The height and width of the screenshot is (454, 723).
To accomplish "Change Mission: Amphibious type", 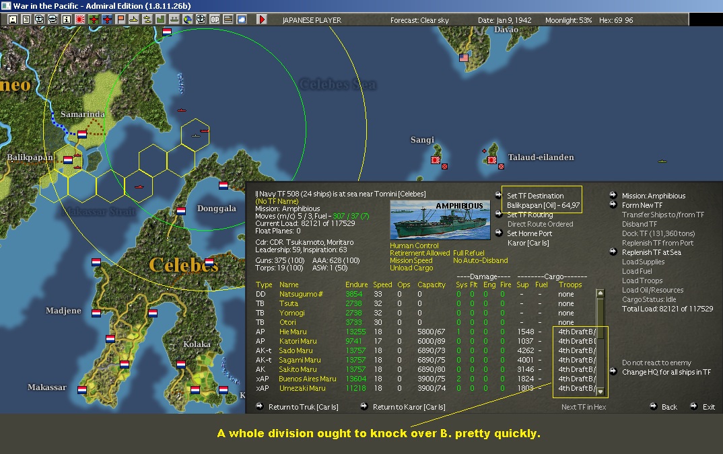I will pyautogui.click(x=654, y=196).
